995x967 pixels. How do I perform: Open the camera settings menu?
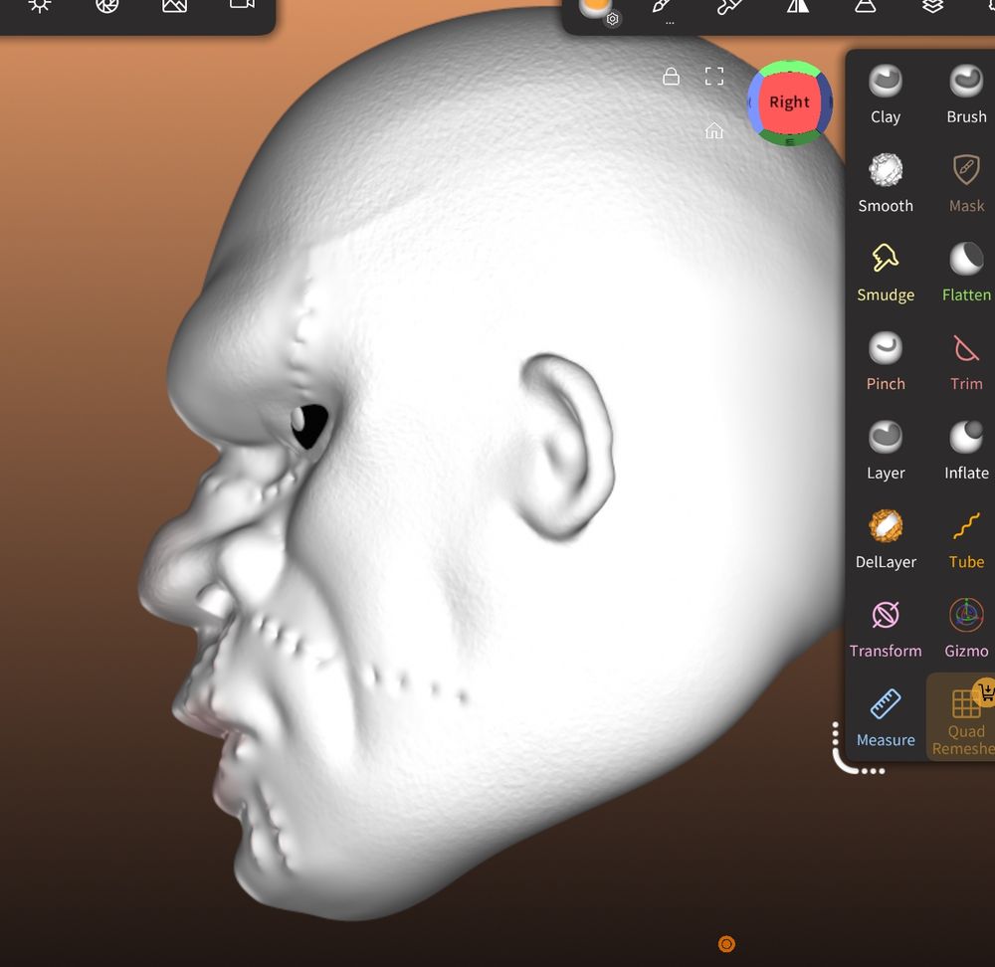tap(242, 4)
